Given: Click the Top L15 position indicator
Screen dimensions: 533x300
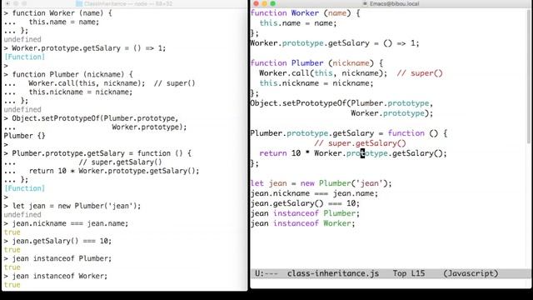Looking at the screenshot, I should point(409,273).
